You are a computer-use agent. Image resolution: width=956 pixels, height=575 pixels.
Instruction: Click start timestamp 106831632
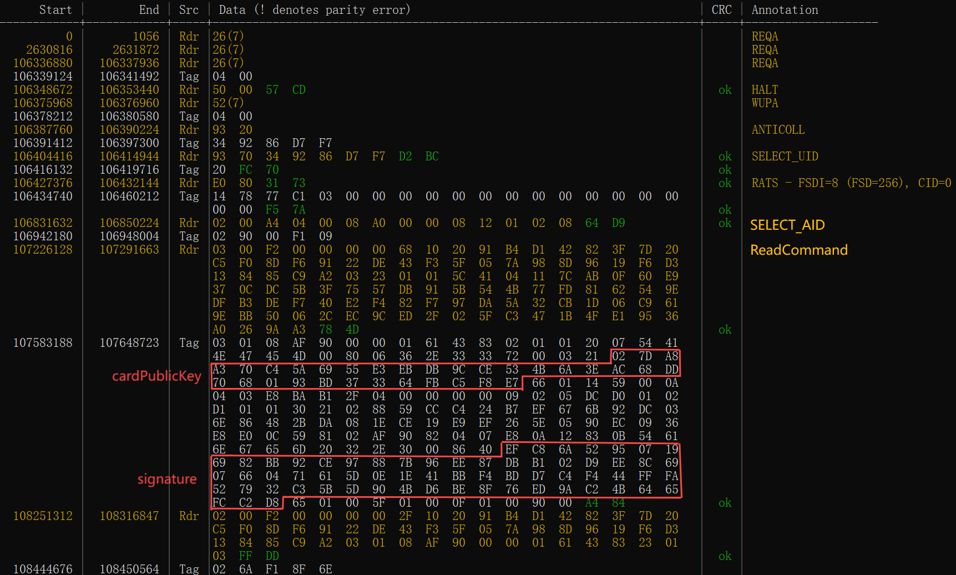point(43,223)
